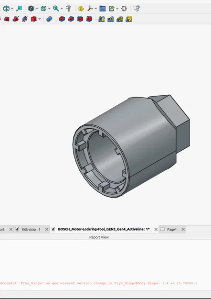Image resolution: width=211 pixels, height=299 pixels.
Task: Click the isometric view cube icon
Action: [7, 9]
